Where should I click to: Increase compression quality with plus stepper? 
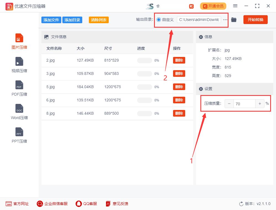[x=260, y=104]
